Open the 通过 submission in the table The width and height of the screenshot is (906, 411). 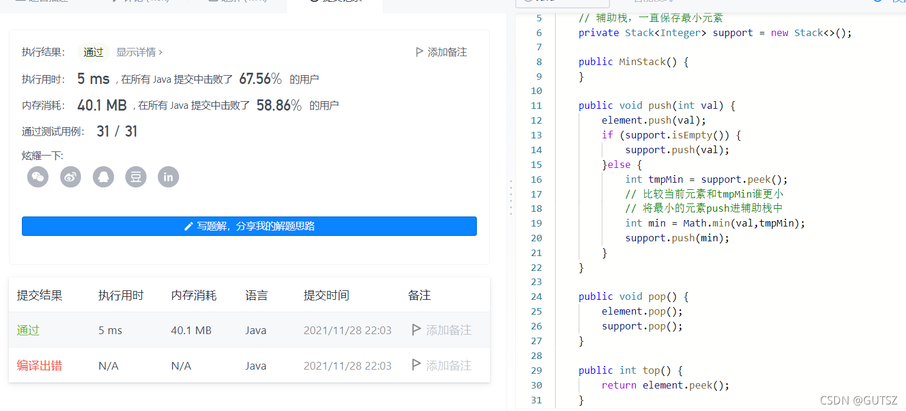coord(28,330)
